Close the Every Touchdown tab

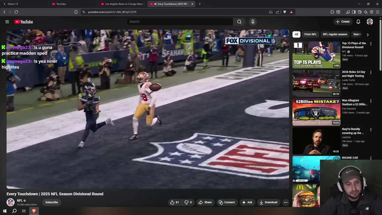(x=192, y=4)
